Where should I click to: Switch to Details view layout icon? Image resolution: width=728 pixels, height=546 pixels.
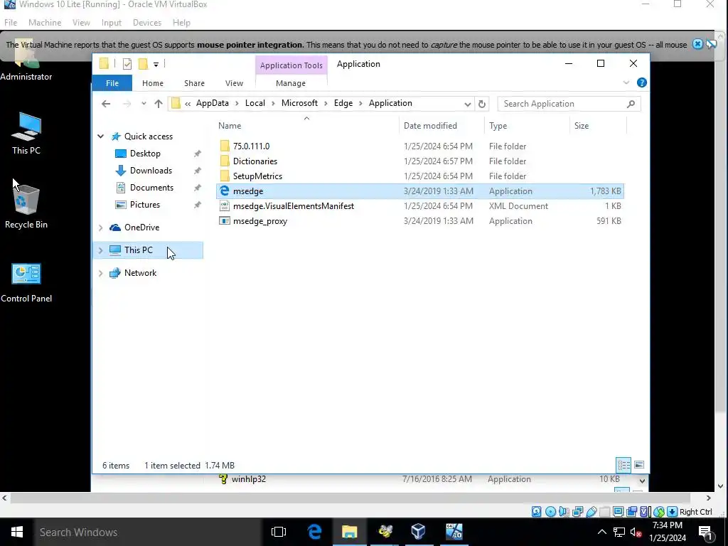pyautogui.click(x=623, y=465)
